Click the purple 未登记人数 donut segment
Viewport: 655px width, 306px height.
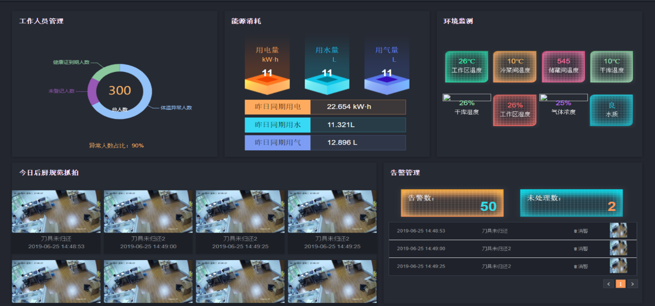pyautogui.click(x=92, y=93)
